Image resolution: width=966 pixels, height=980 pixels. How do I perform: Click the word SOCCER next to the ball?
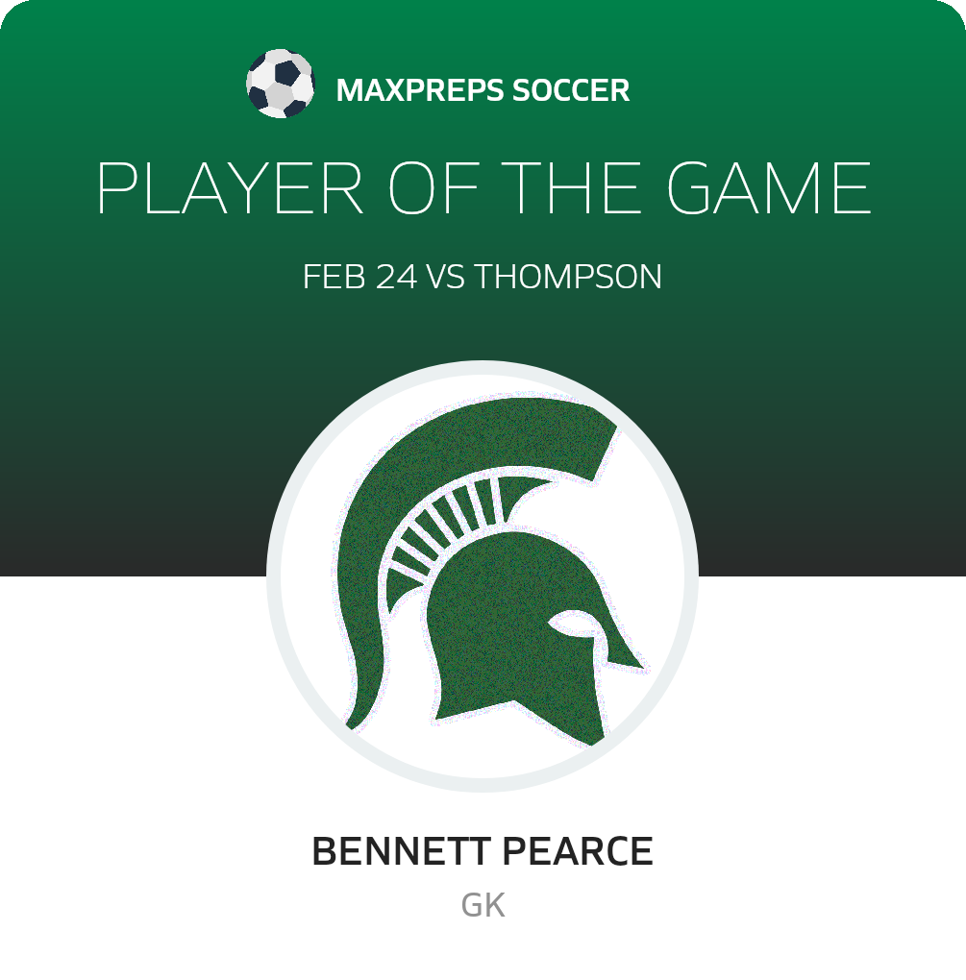pyautogui.click(x=571, y=90)
